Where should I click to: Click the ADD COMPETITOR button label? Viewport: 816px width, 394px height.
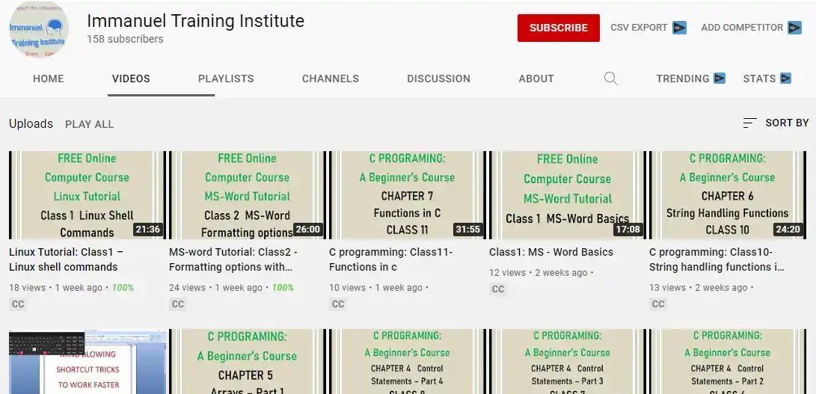pyautogui.click(x=742, y=28)
